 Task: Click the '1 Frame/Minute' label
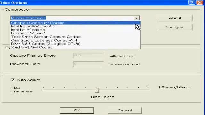click(x=174, y=87)
